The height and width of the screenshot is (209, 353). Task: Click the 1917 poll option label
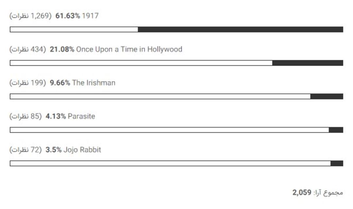pos(90,16)
